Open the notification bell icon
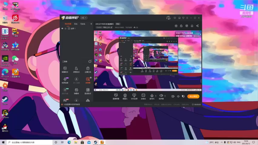The image size is (258, 145). (192, 26)
